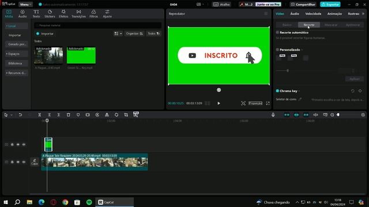
Task: Select the Básico sub-tab
Action: coord(287,25)
